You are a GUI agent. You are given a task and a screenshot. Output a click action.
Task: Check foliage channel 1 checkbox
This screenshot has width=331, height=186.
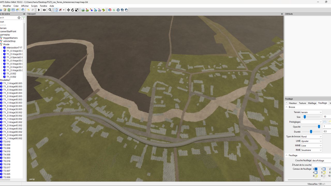[324, 169]
